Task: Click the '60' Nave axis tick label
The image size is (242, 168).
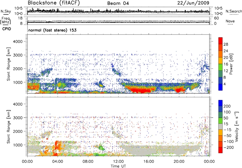Action: [x=216, y=18]
